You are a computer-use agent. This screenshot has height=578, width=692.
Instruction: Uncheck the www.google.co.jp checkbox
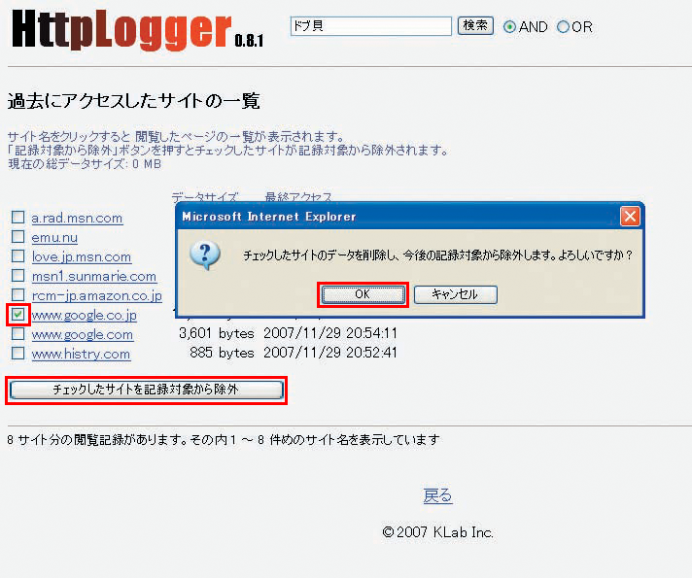17,314
